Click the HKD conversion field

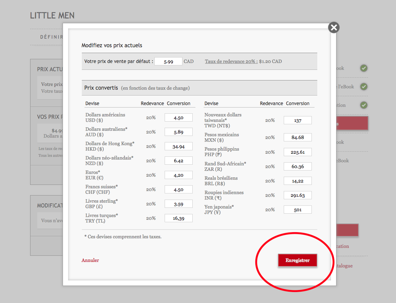pos(178,147)
